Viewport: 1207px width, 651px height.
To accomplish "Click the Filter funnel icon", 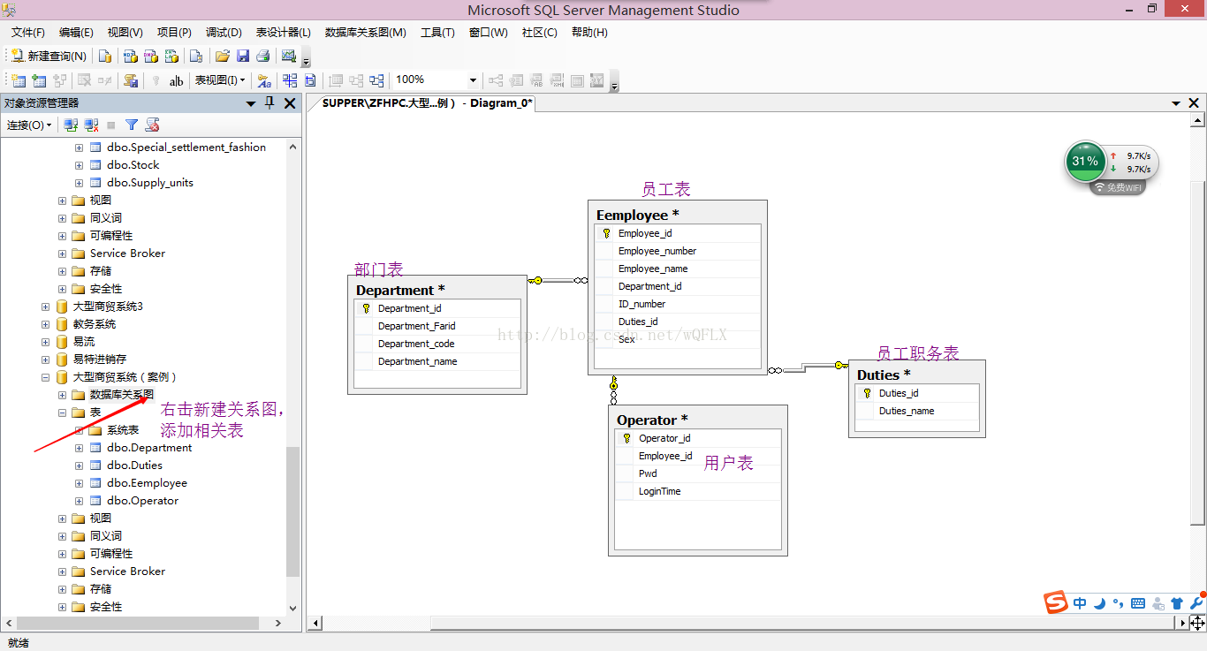I will pyautogui.click(x=132, y=125).
